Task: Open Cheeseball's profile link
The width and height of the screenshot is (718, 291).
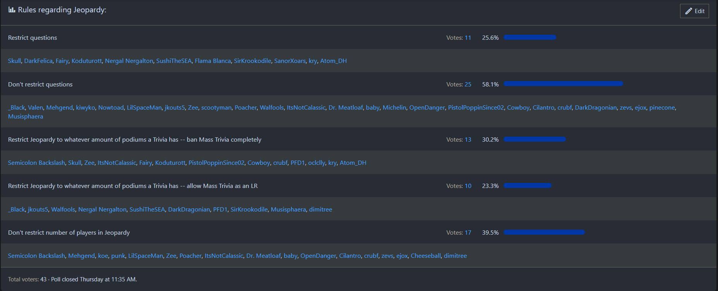Action: 425,256
